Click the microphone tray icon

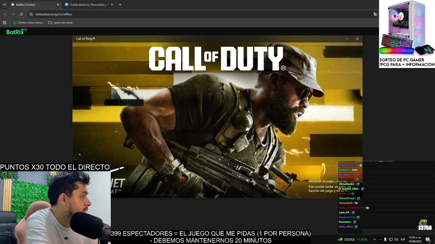pyautogui.click(x=385, y=240)
